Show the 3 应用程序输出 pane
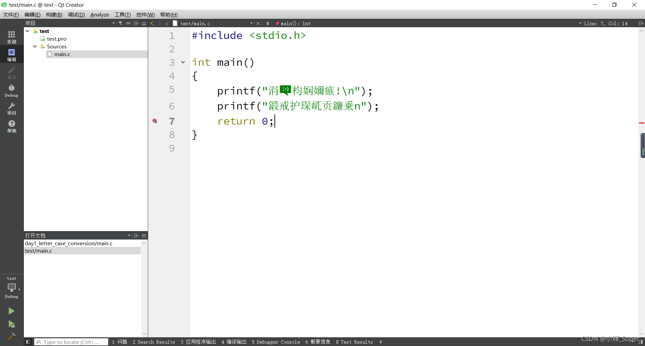The height and width of the screenshot is (346, 645). [x=198, y=342]
